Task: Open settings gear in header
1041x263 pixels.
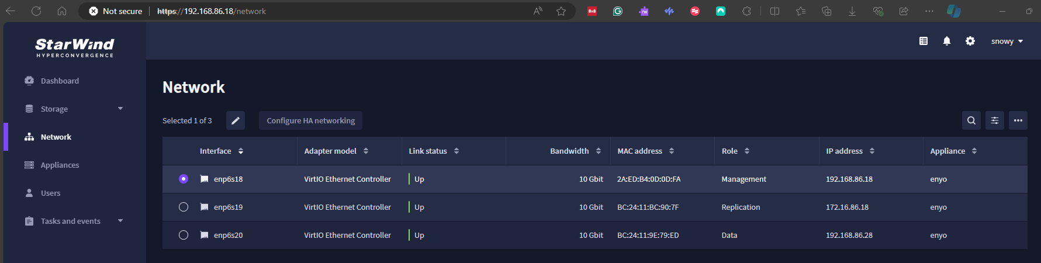Action: pos(970,41)
